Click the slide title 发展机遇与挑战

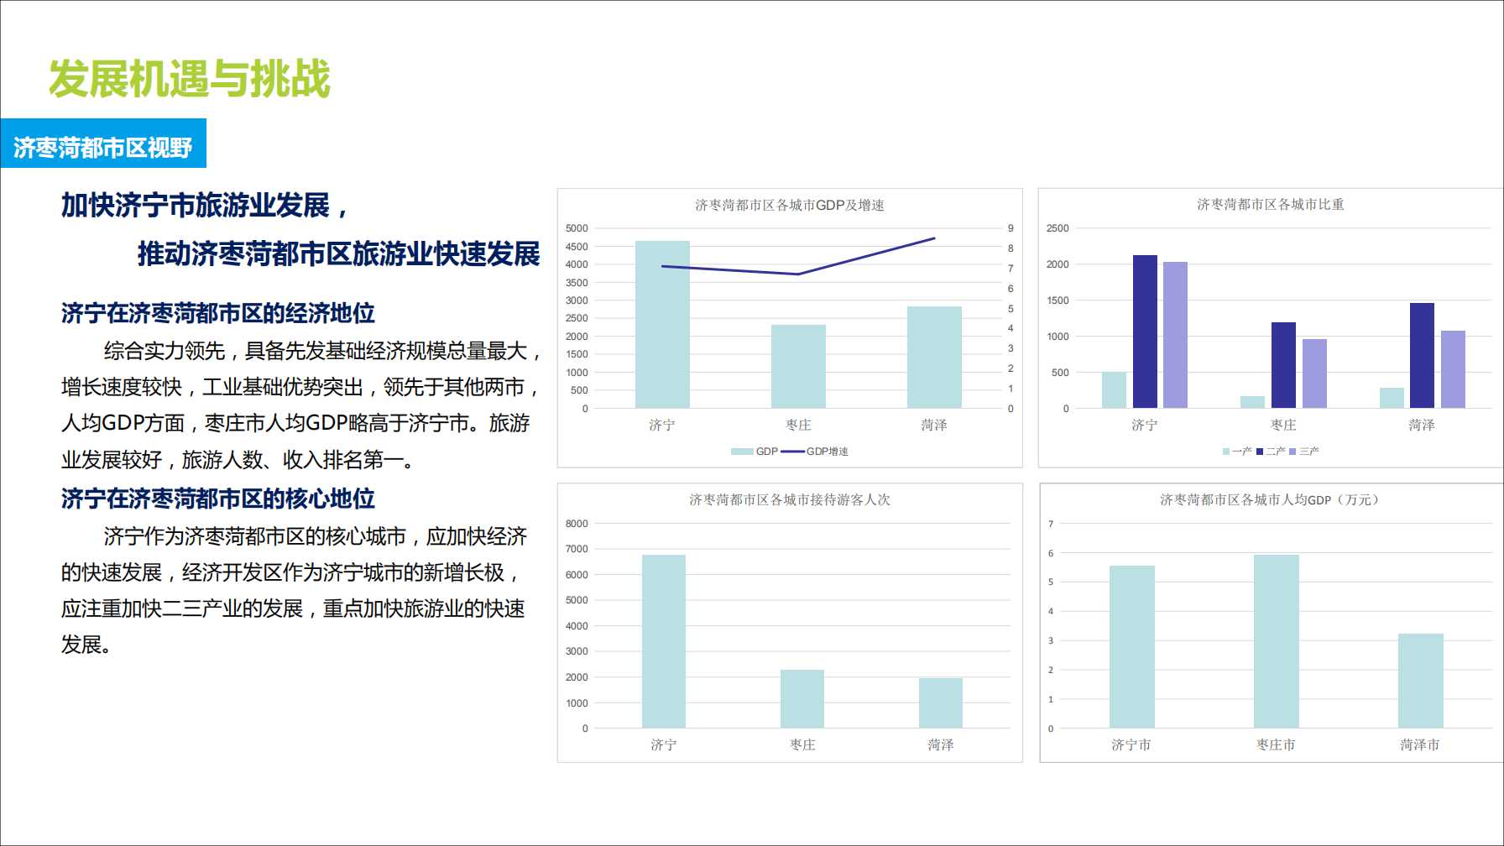[x=190, y=79]
